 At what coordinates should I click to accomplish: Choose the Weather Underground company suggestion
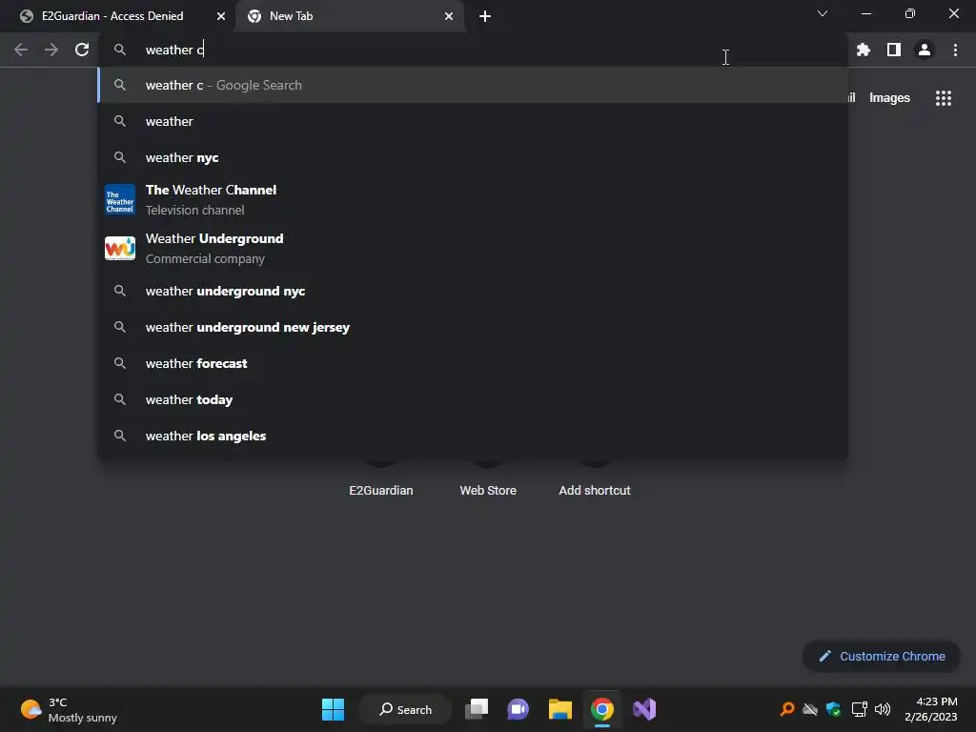tap(473, 249)
